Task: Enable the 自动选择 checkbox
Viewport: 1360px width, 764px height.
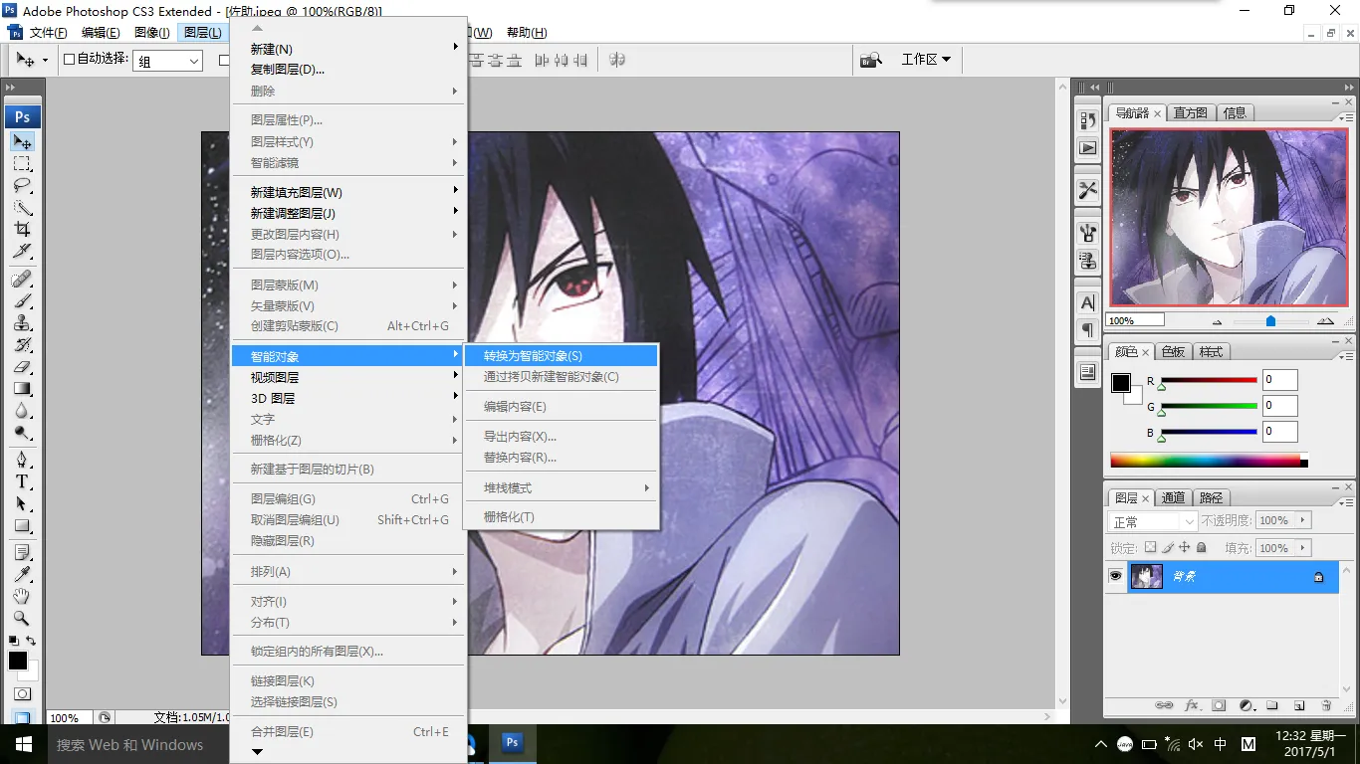Action: point(70,59)
